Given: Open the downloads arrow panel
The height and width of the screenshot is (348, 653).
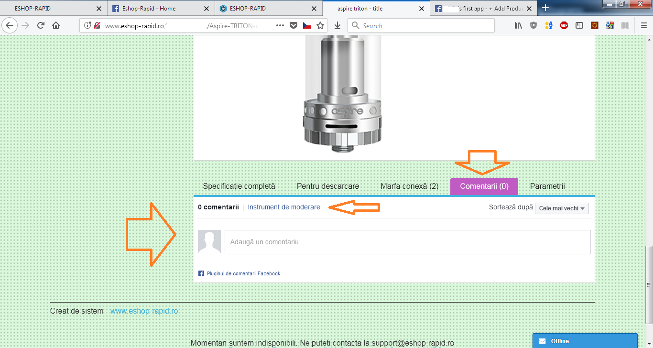Looking at the screenshot, I should 337,26.
